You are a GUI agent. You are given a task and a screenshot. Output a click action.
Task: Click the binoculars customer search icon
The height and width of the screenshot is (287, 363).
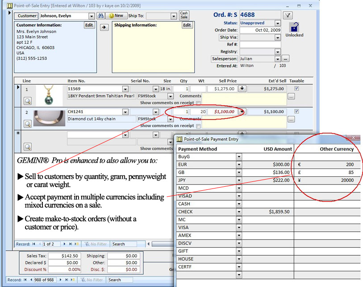point(101,15)
